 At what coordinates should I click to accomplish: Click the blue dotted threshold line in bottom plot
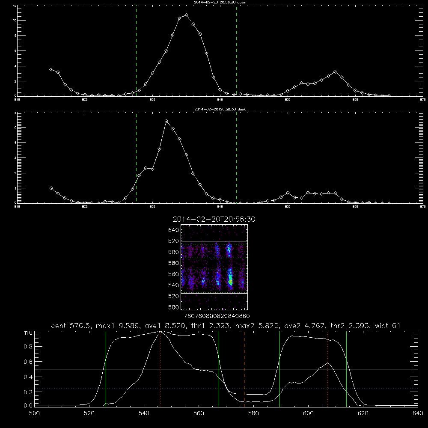coord(226,389)
